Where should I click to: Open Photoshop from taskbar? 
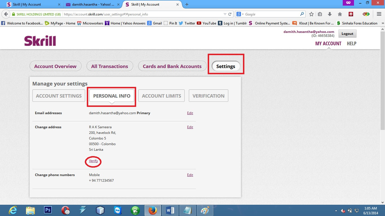48,210
